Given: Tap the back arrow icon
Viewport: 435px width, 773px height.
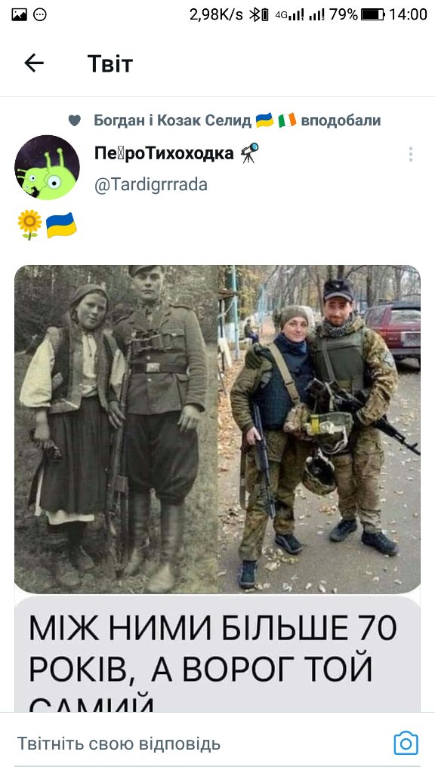Looking at the screenshot, I should 34,63.
